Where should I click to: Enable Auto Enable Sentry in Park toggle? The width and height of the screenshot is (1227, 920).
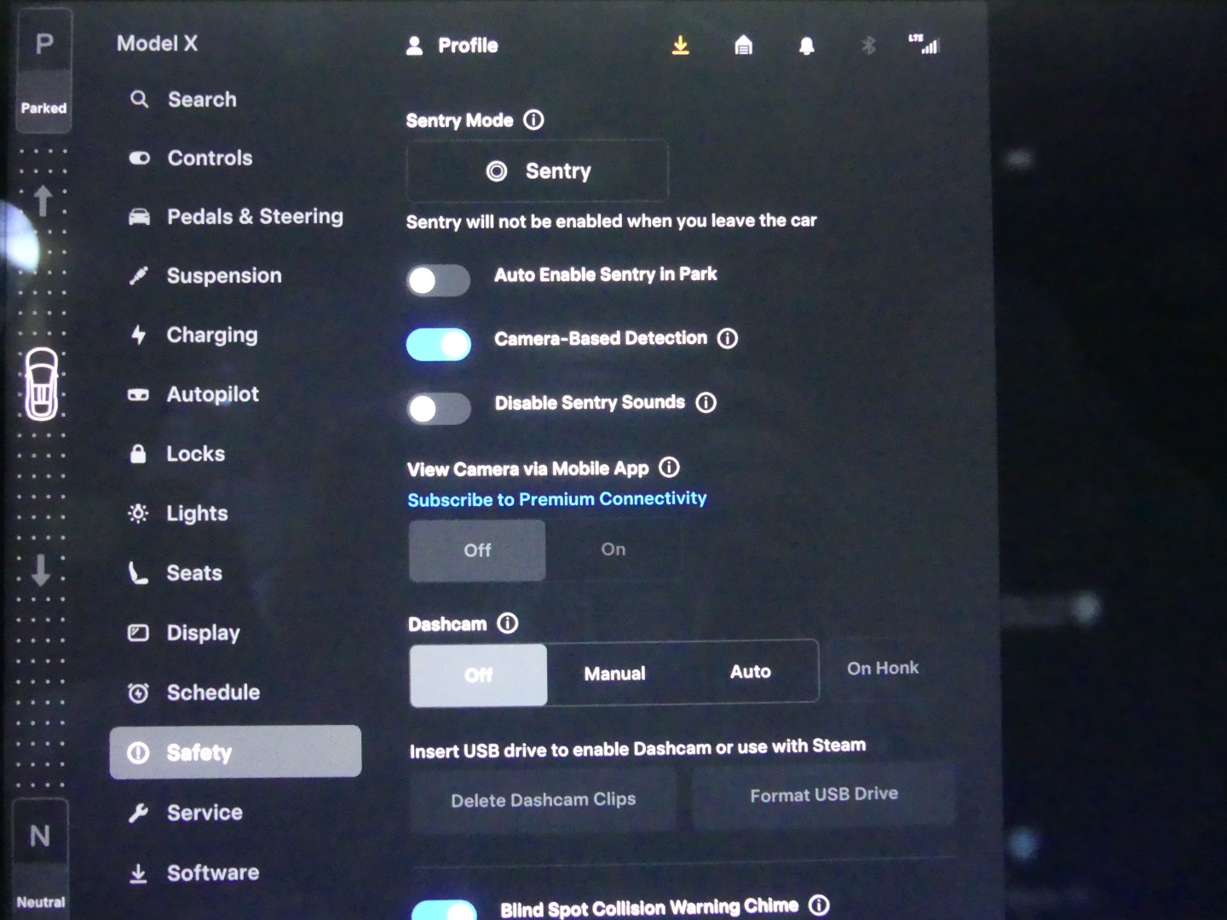coord(438,280)
